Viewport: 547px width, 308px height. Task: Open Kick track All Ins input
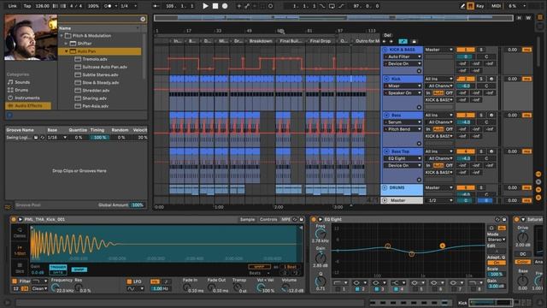tap(438, 79)
